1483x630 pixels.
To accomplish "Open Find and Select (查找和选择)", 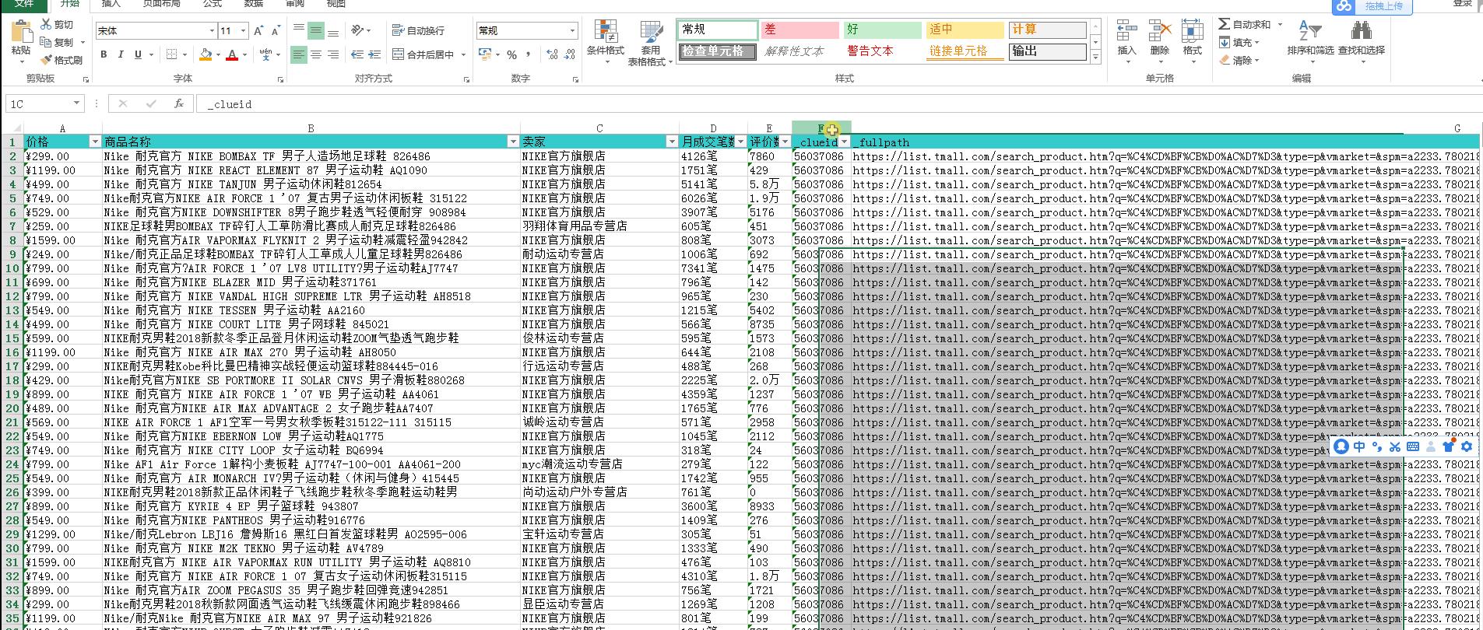I will point(1361,41).
